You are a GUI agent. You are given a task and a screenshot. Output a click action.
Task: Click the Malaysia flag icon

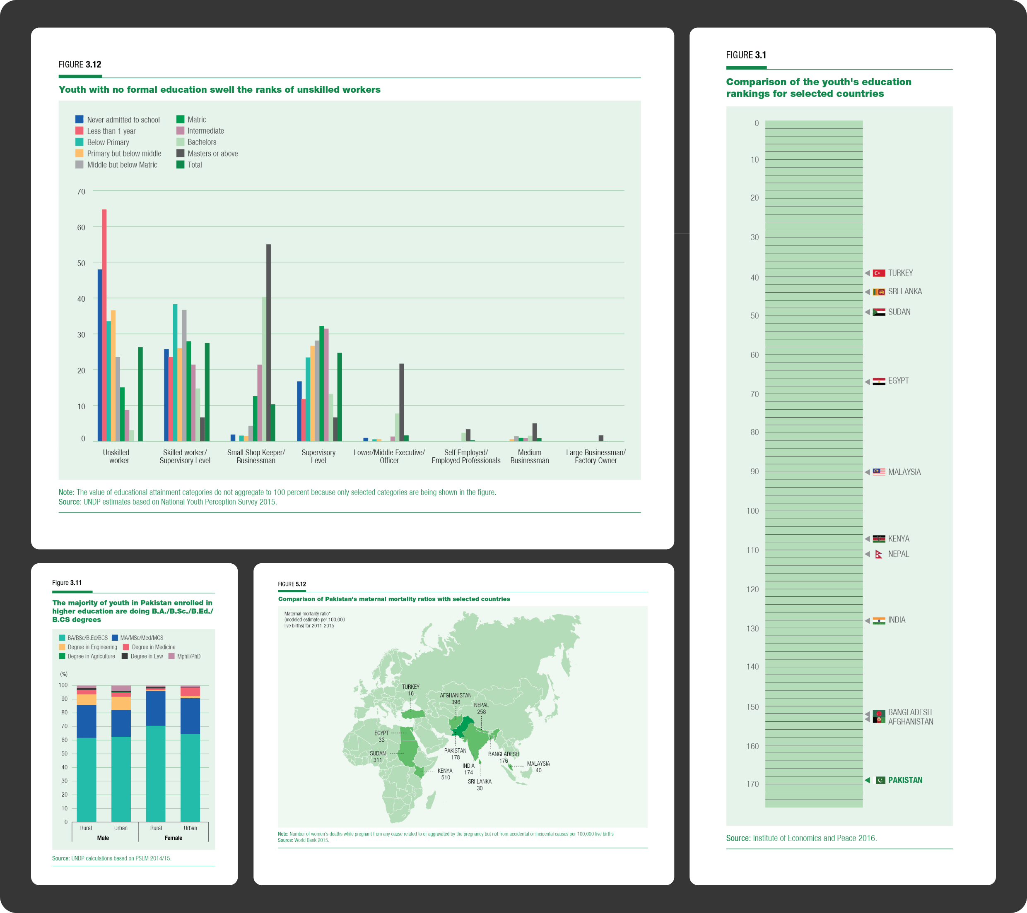click(879, 472)
